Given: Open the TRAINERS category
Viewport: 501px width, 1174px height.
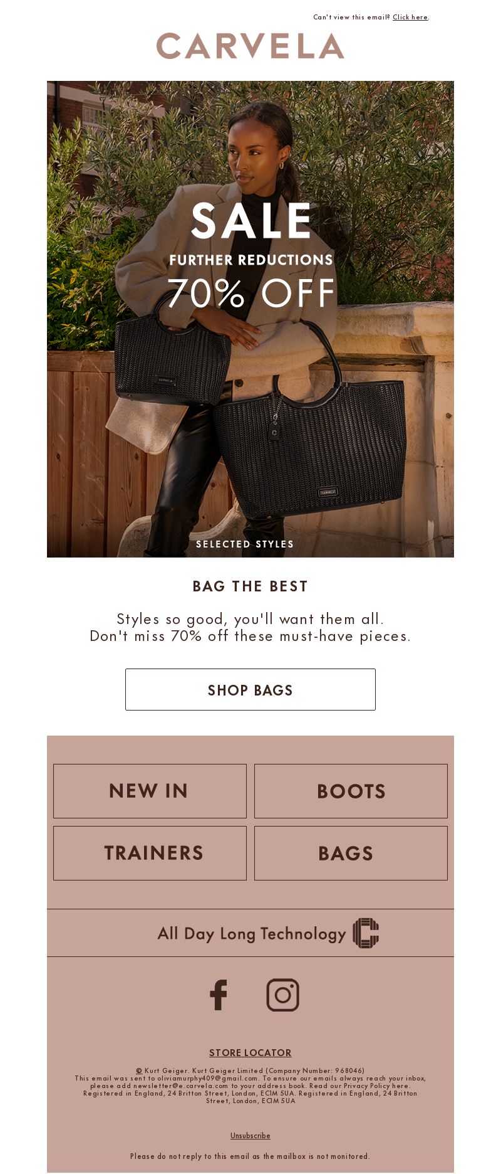Looking at the screenshot, I should (x=150, y=853).
